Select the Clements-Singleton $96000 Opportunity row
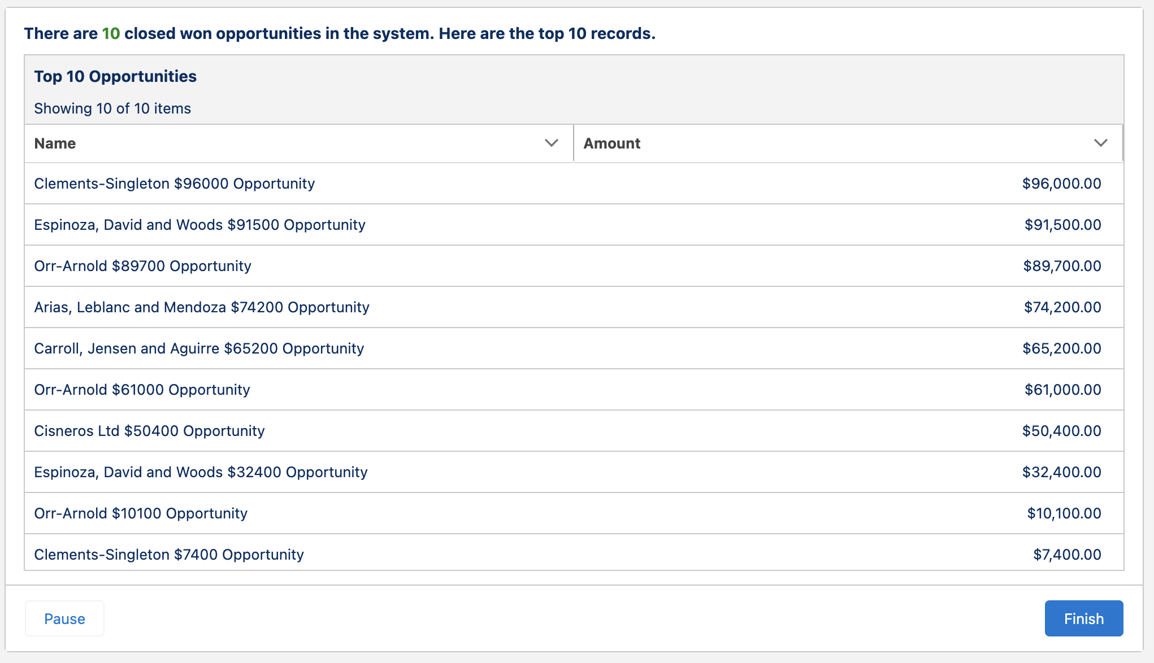The height and width of the screenshot is (663, 1154). pos(174,183)
